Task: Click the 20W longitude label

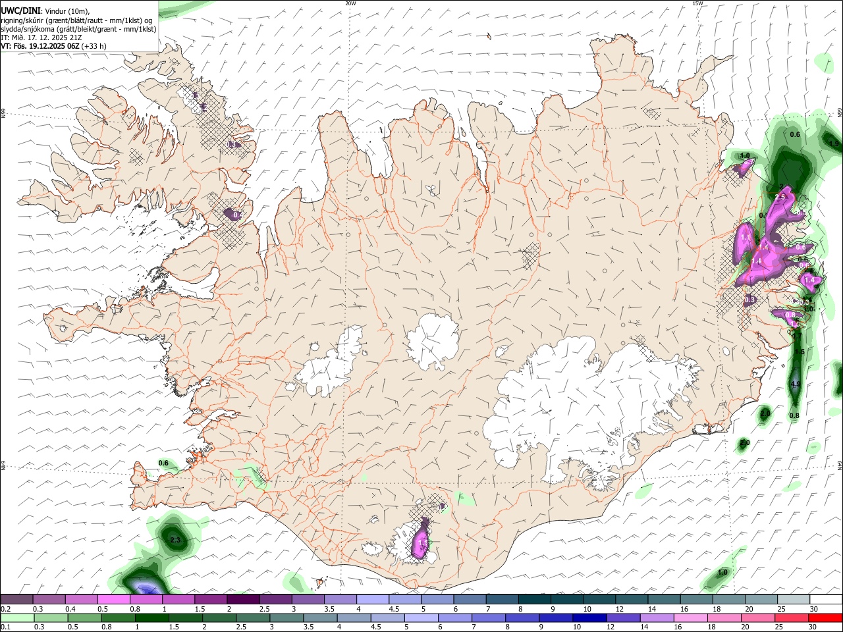Action: [x=350, y=3]
